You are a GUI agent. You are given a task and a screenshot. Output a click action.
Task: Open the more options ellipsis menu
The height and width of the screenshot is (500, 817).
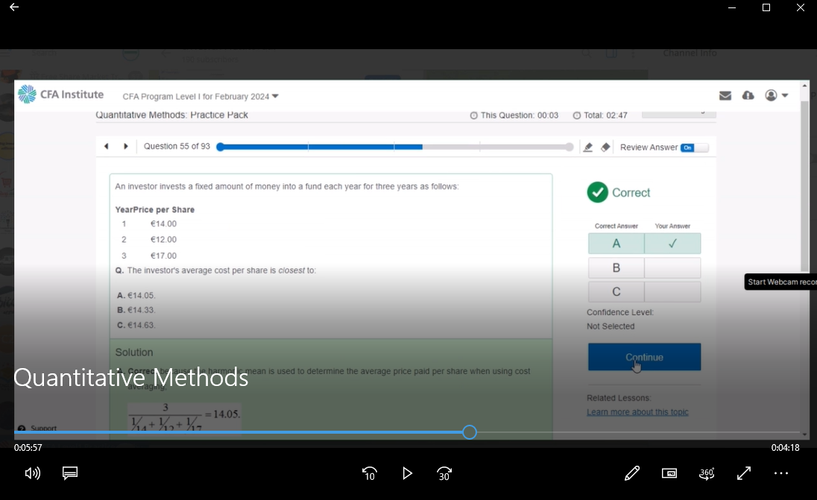tap(781, 473)
